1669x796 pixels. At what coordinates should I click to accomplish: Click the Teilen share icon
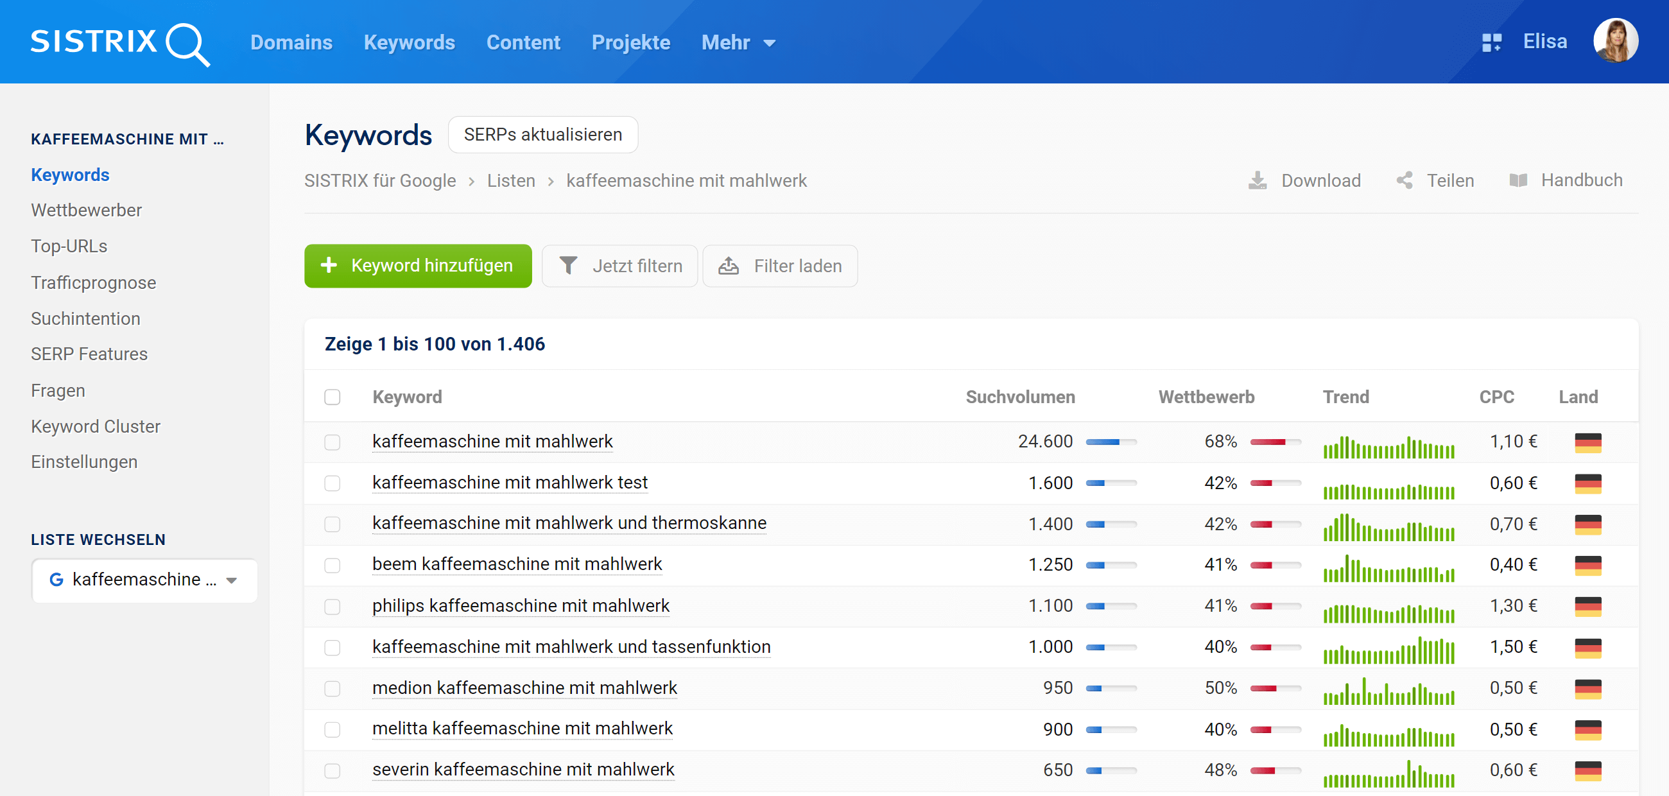pos(1404,180)
